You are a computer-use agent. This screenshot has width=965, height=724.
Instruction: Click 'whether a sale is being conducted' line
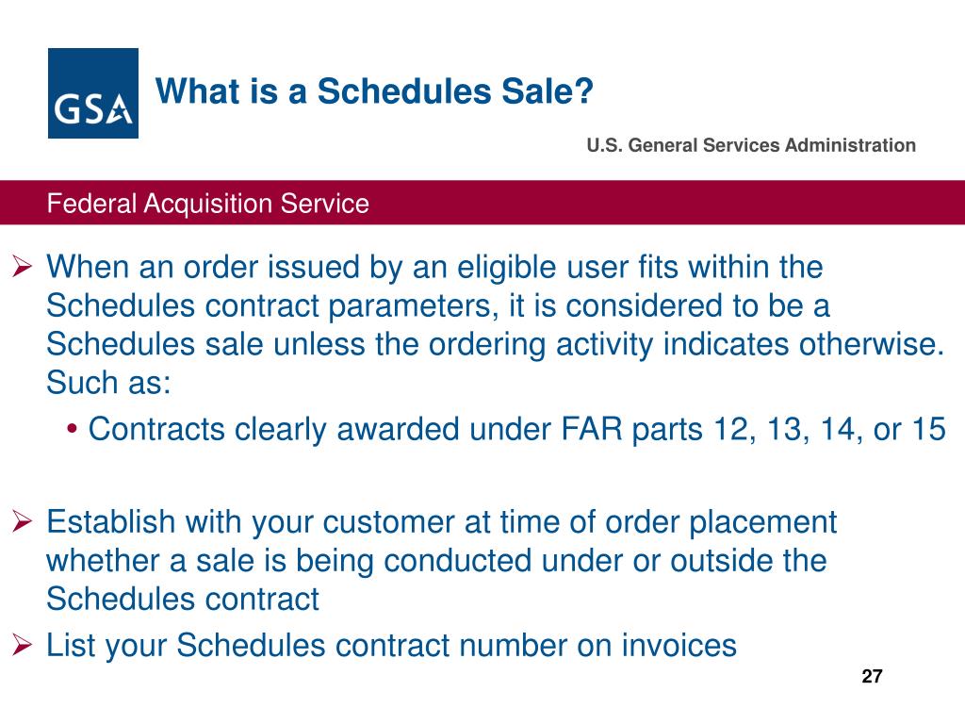coord(436,561)
